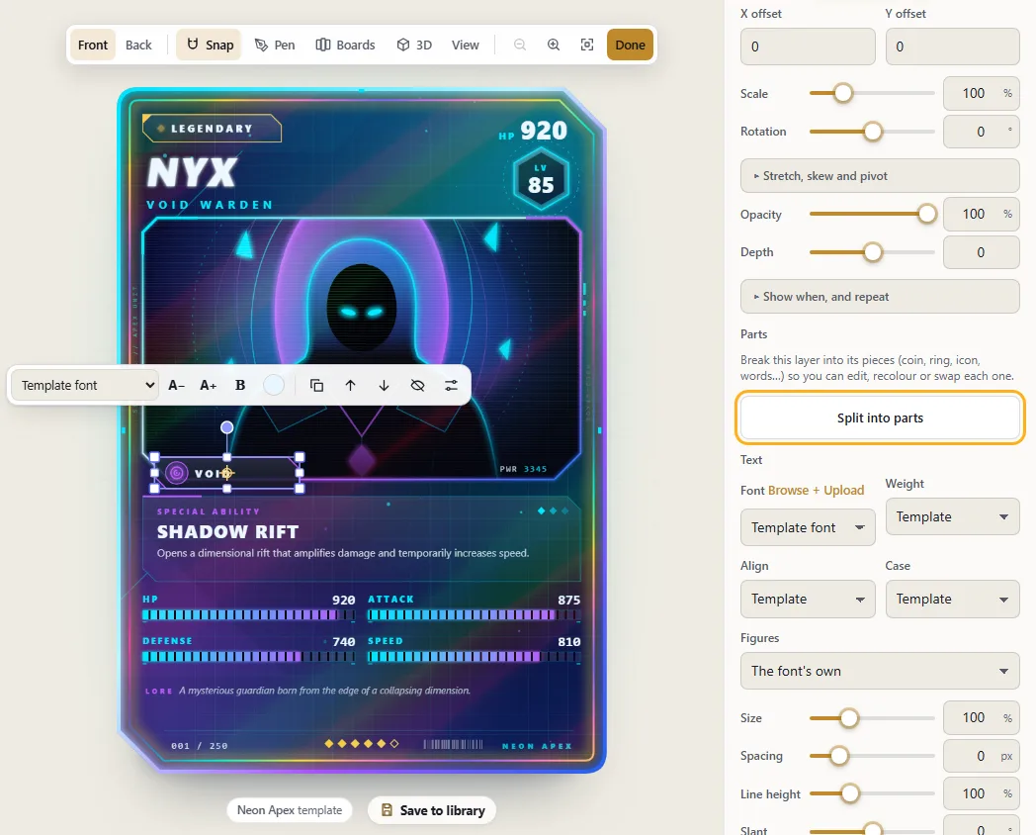Screen dimensions: 1036x835
Task: Expand Stretch, skew and pivot section
Action: [880, 176]
